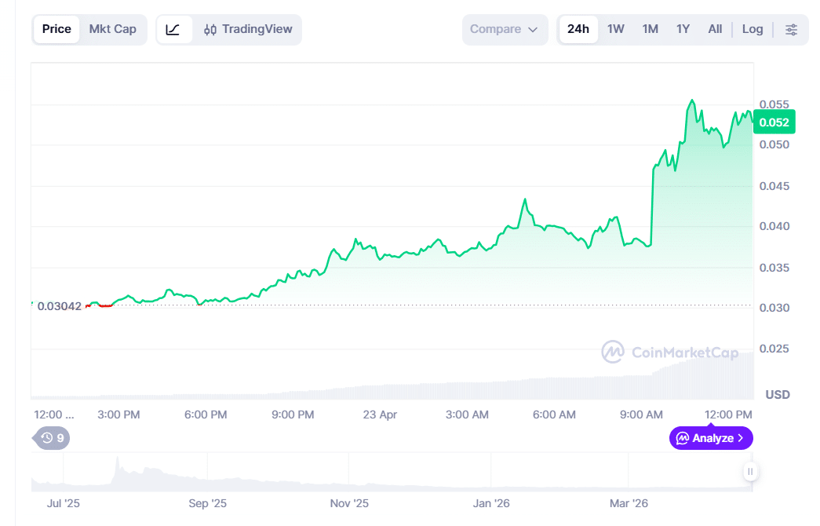This screenshot has width=820, height=526.
Task: Choose the 1M time range
Action: 650,30
